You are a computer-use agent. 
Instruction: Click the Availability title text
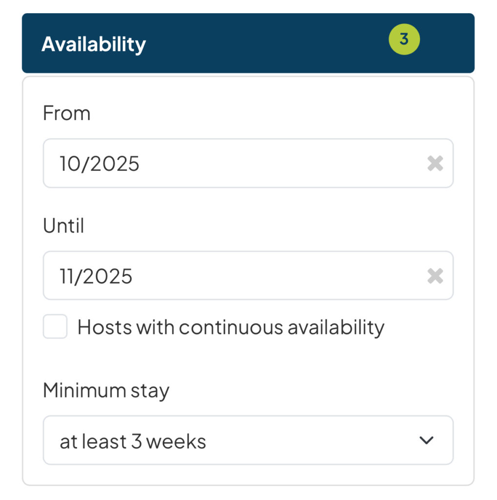(x=94, y=44)
